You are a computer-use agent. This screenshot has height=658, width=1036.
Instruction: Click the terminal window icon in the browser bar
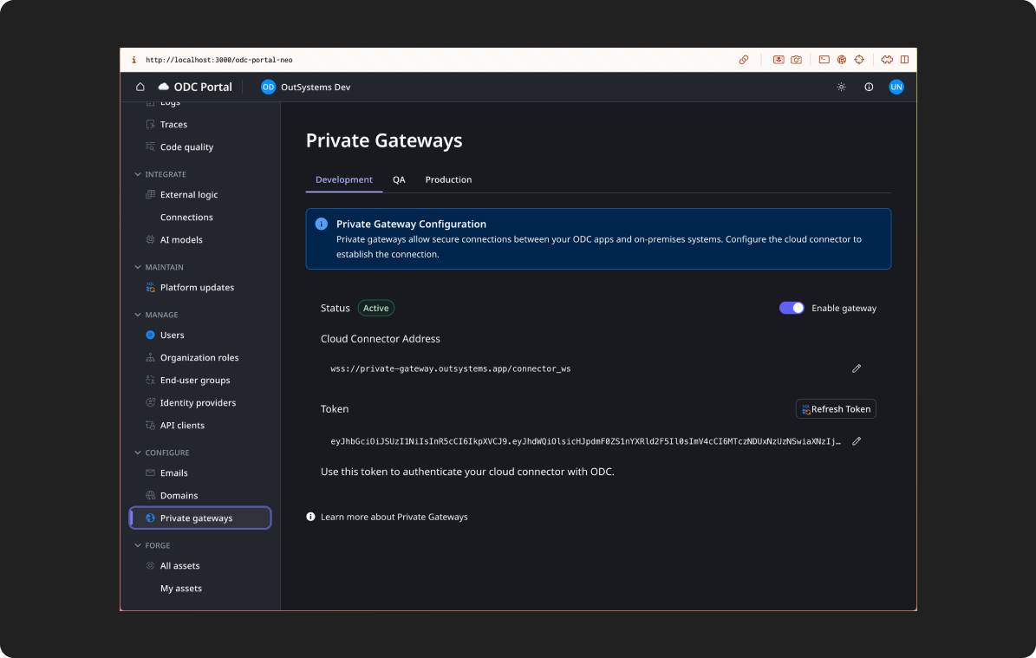[824, 60]
